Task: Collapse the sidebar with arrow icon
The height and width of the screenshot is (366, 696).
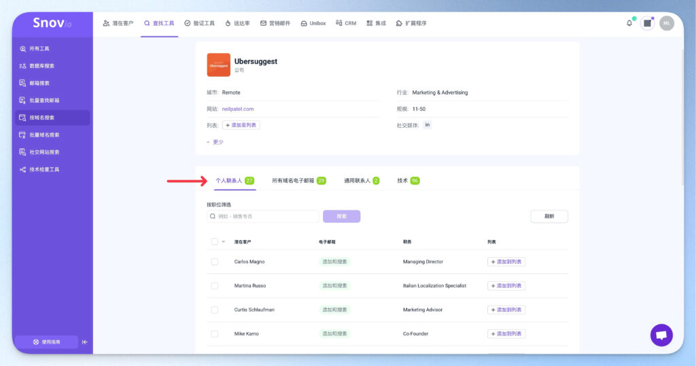Action: [x=85, y=342]
